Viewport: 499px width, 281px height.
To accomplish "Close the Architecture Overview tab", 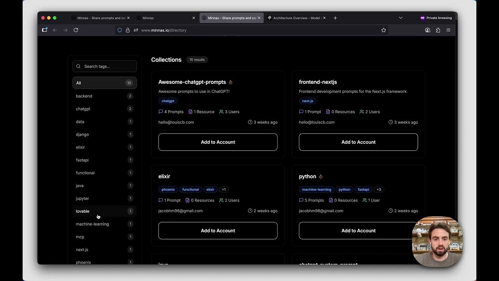I will (324, 18).
